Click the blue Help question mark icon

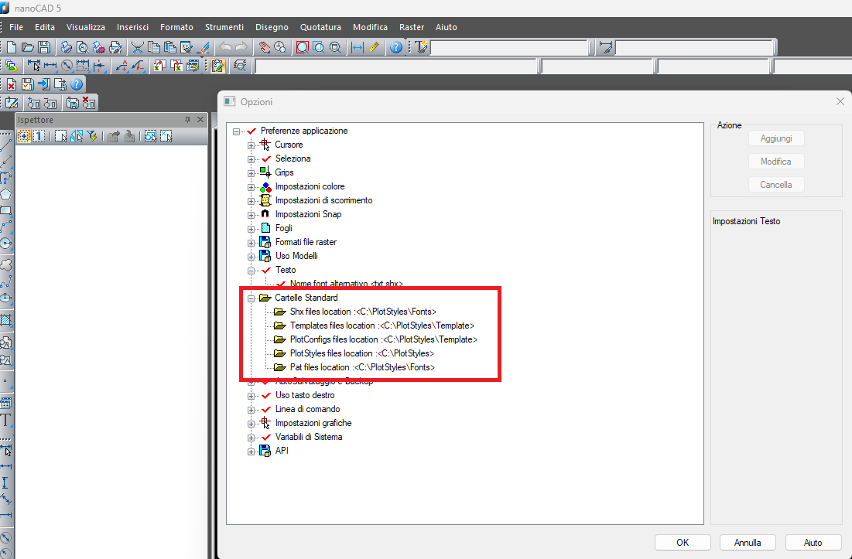click(x=396, y=47)
